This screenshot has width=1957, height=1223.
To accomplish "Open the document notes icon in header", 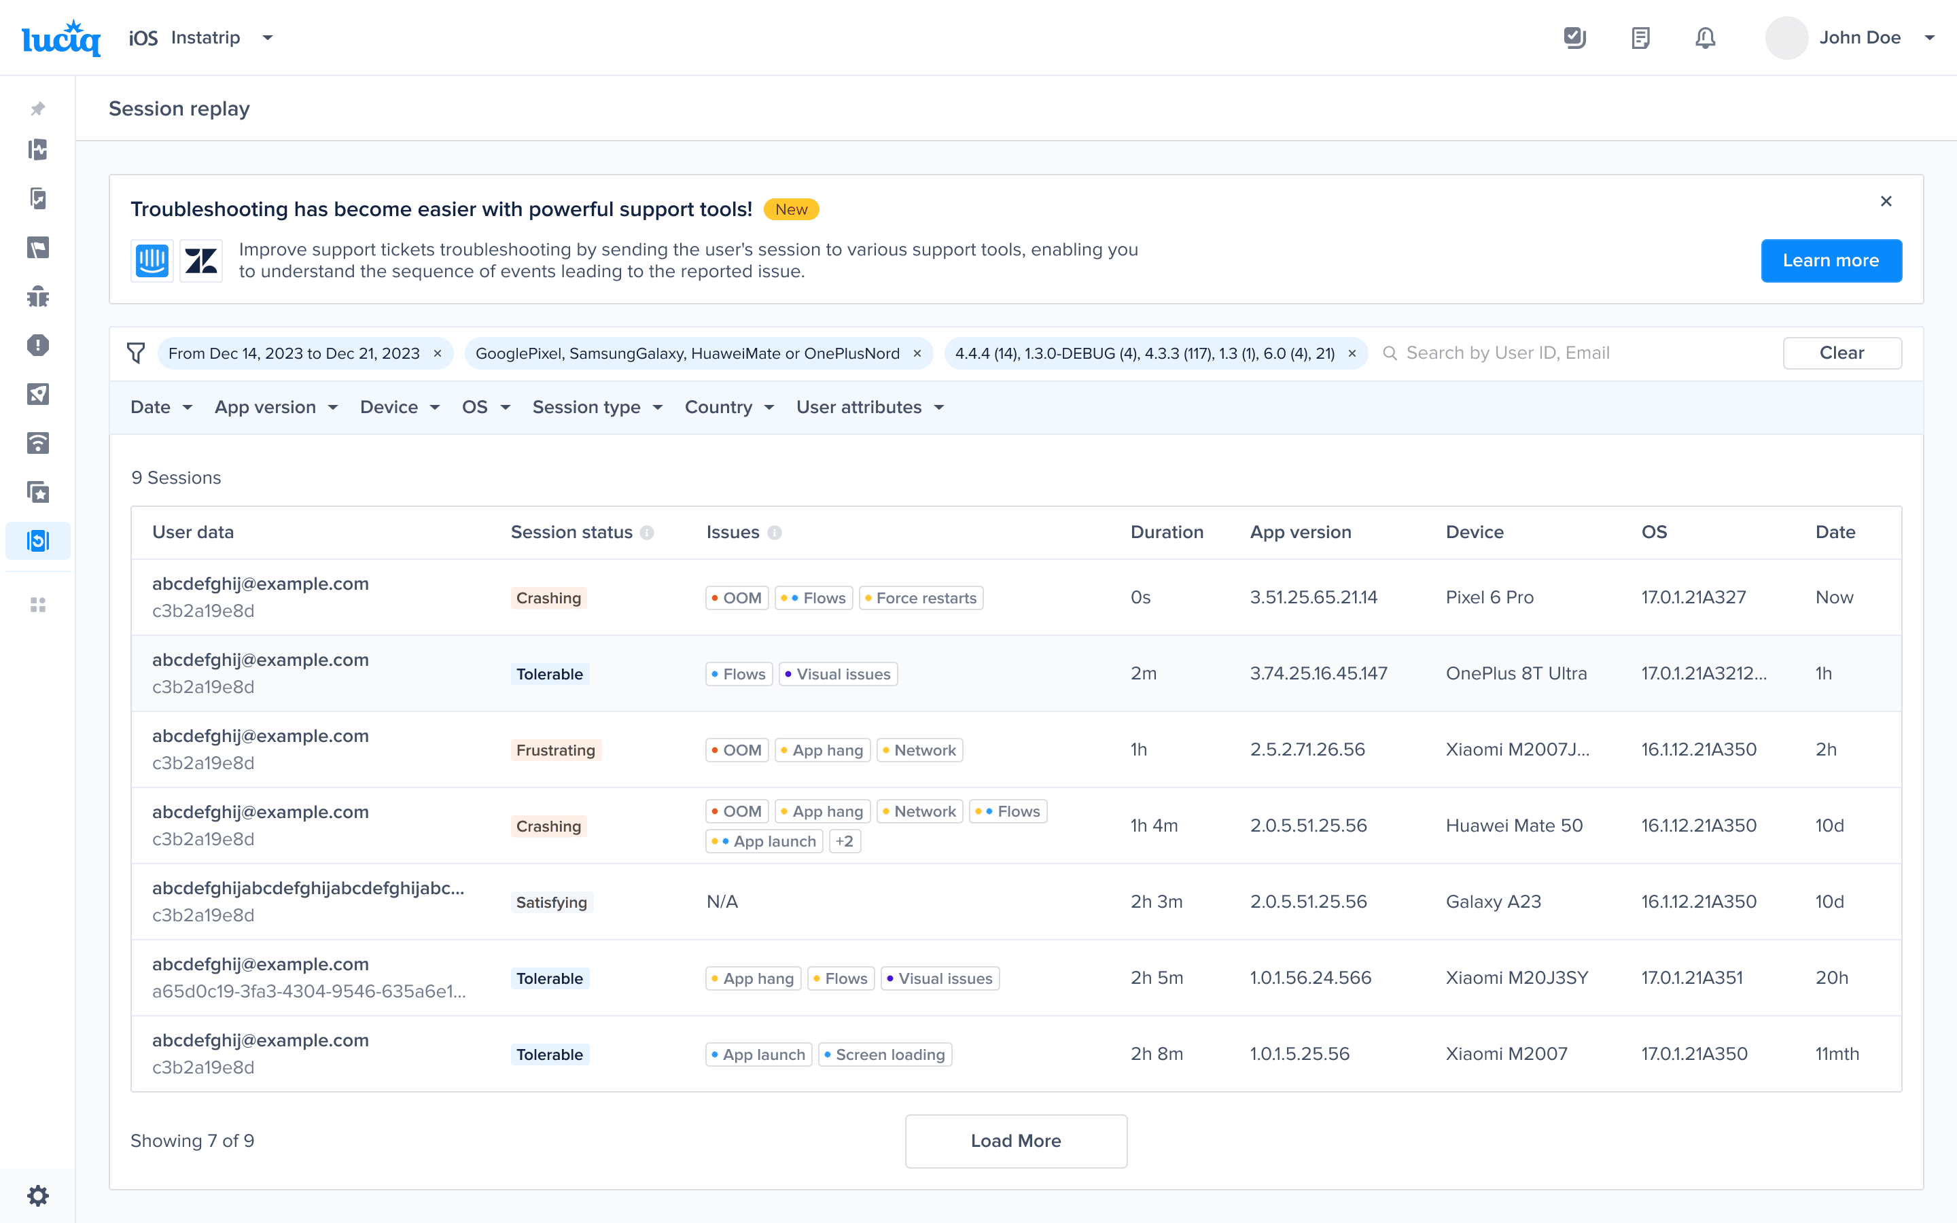I will pyautogui.click(x=1640, y=38).
